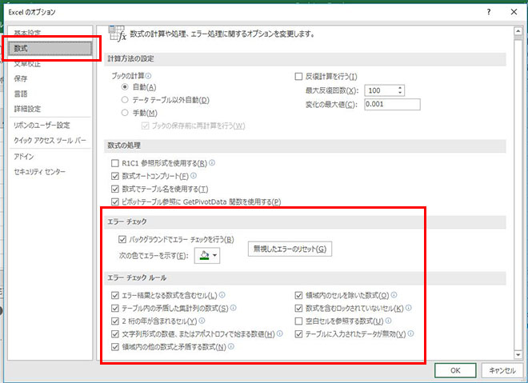Open 数式 category in sidebar
This screenshot has height=383, width=528.
(x=50, y=49)
